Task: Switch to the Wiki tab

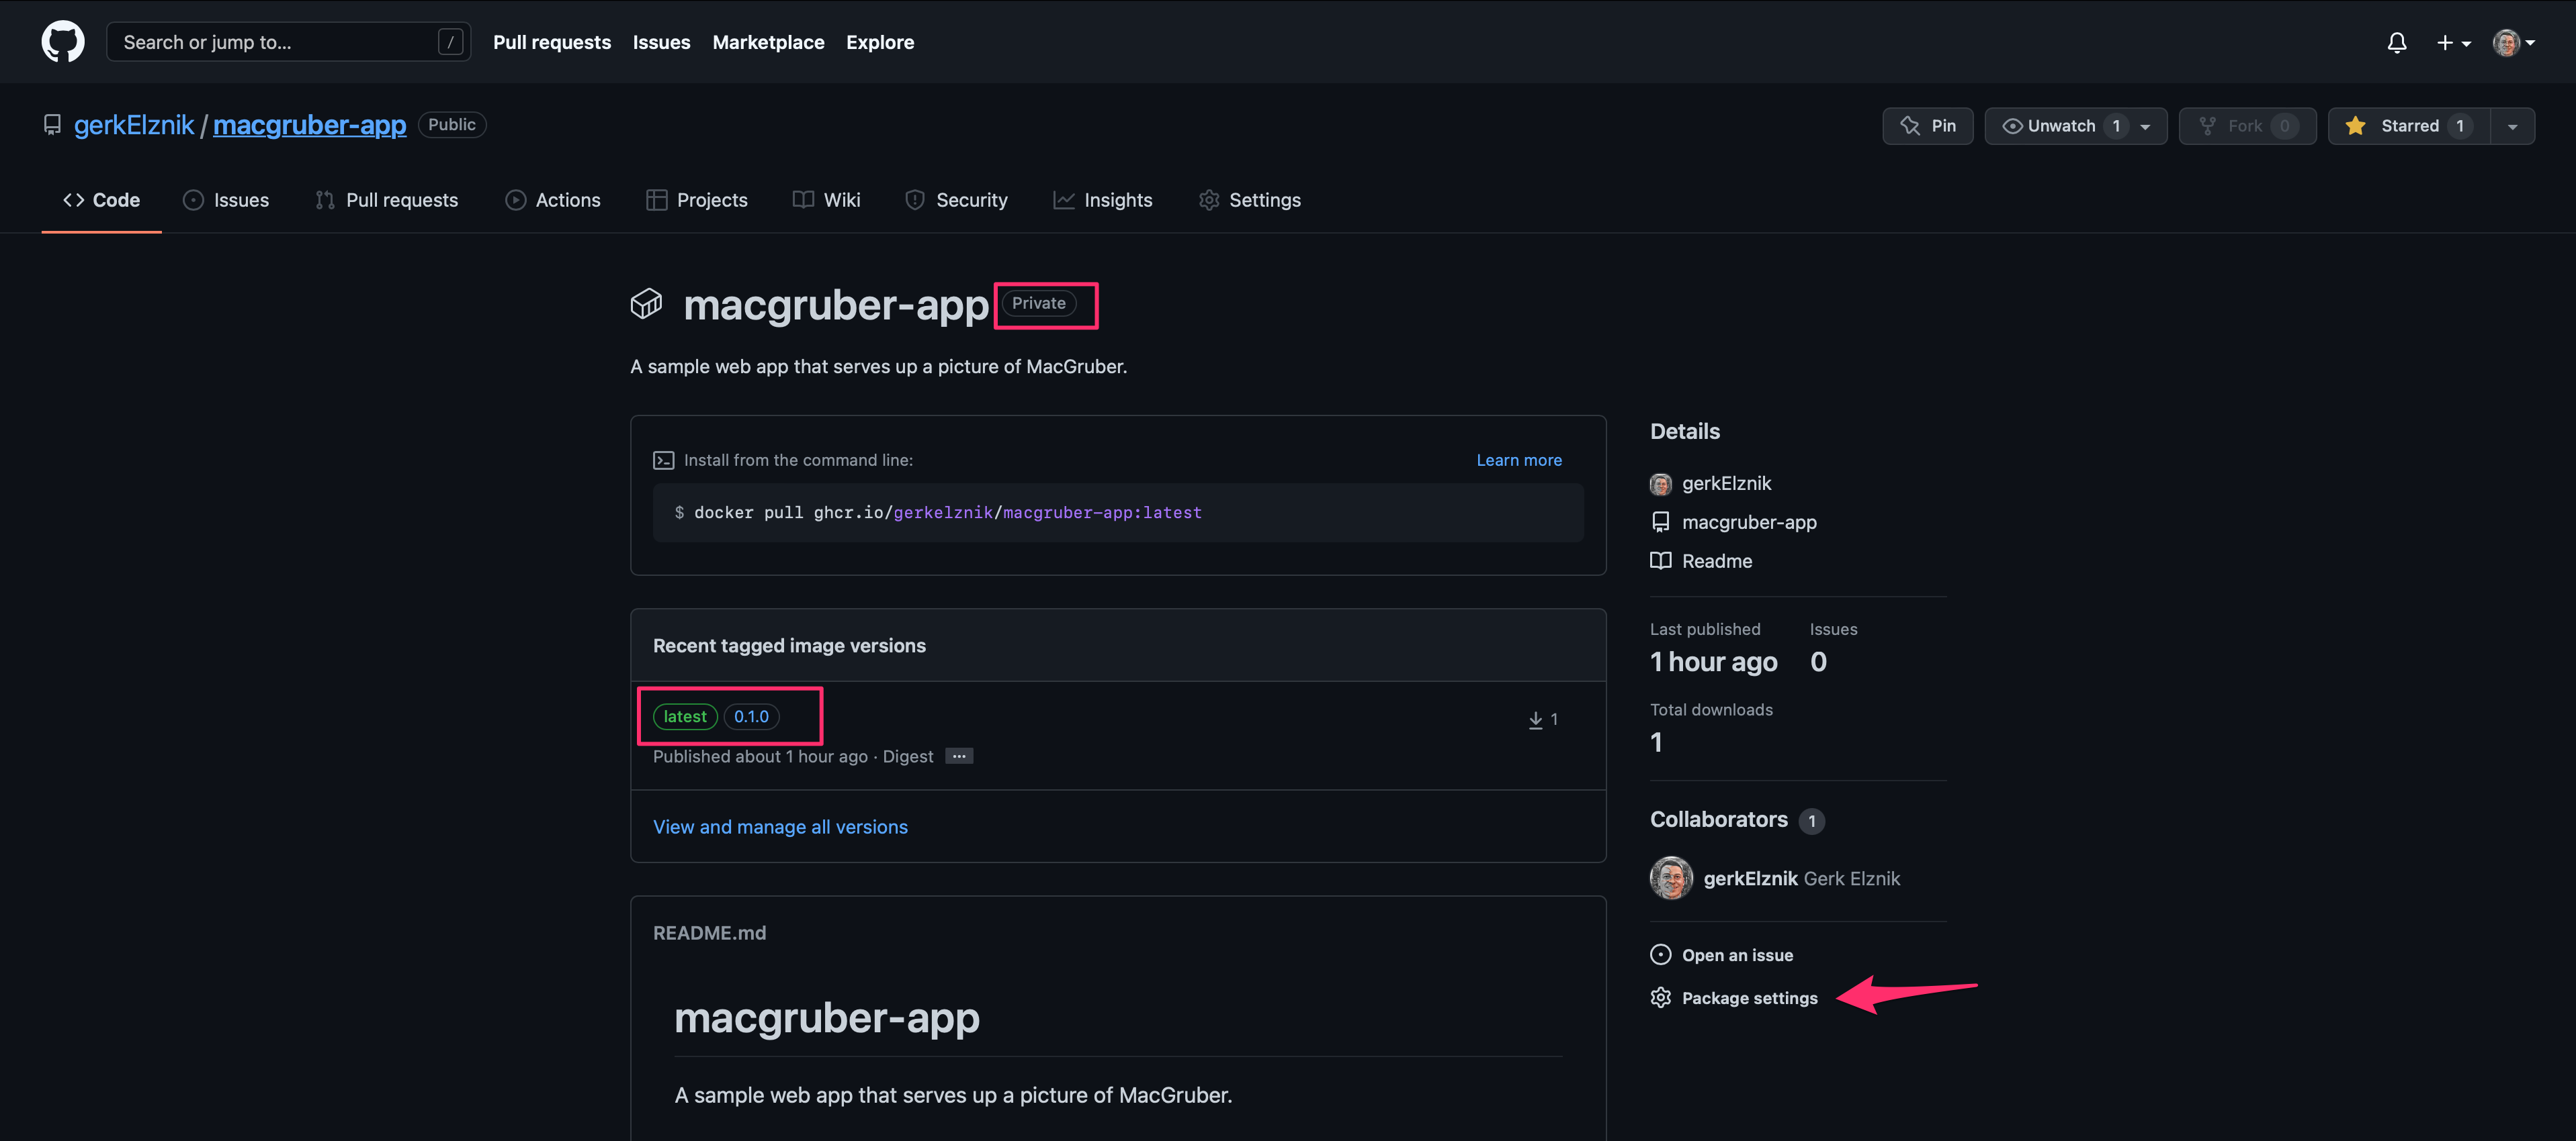Action: pos(826,200)
